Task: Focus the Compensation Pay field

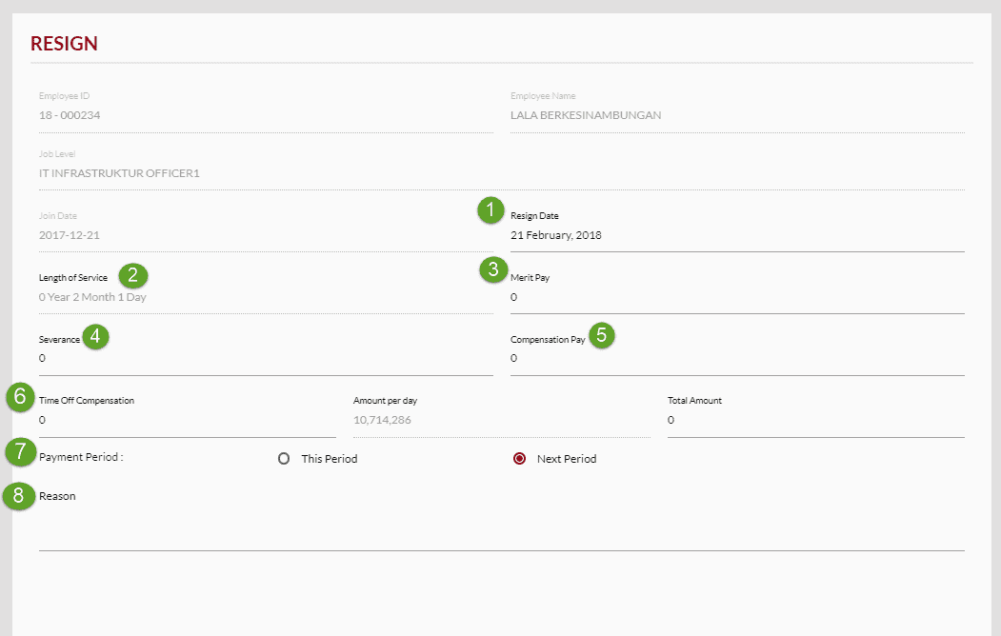Action: point(736,359)
